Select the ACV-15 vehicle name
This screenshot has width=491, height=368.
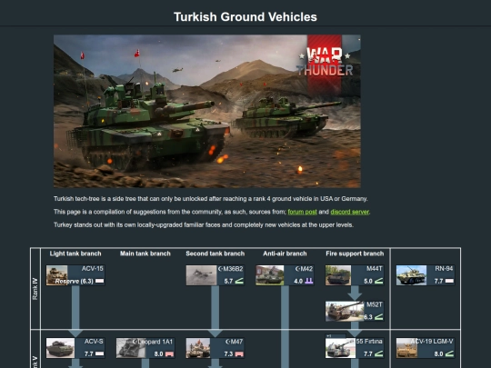93,269
